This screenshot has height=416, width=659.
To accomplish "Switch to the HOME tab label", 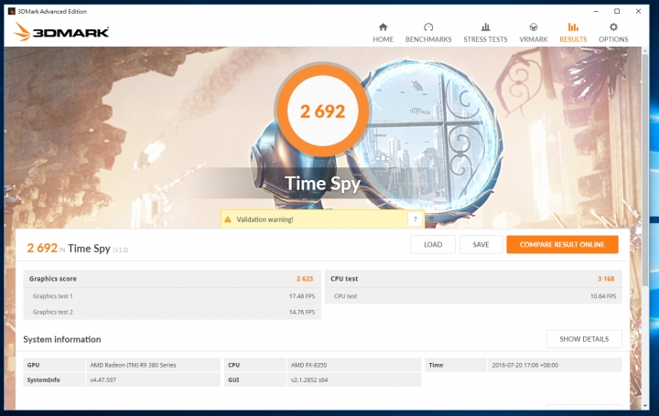I will [x=383, y=39].
